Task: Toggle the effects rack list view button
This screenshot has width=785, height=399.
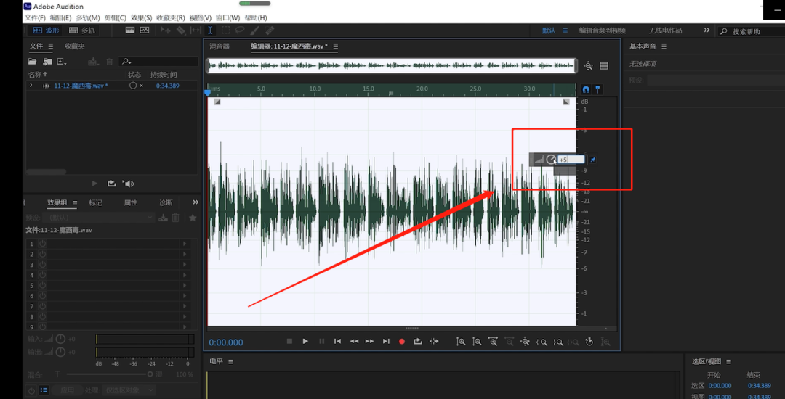Action: point(44,390)
